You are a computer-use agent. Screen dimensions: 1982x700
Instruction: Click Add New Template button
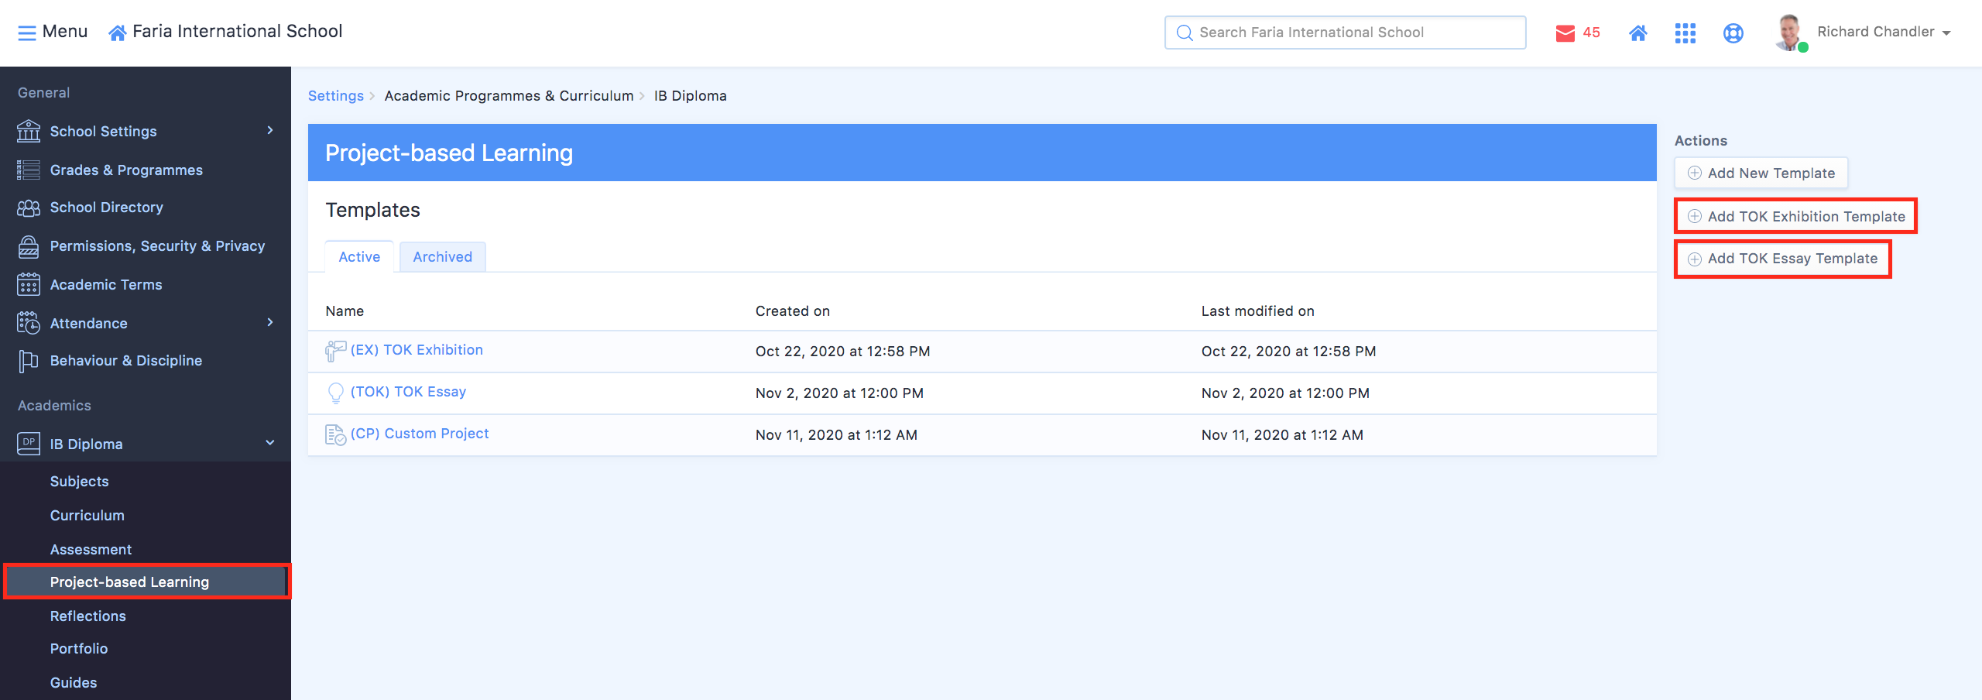click(x=1761, y=173)
